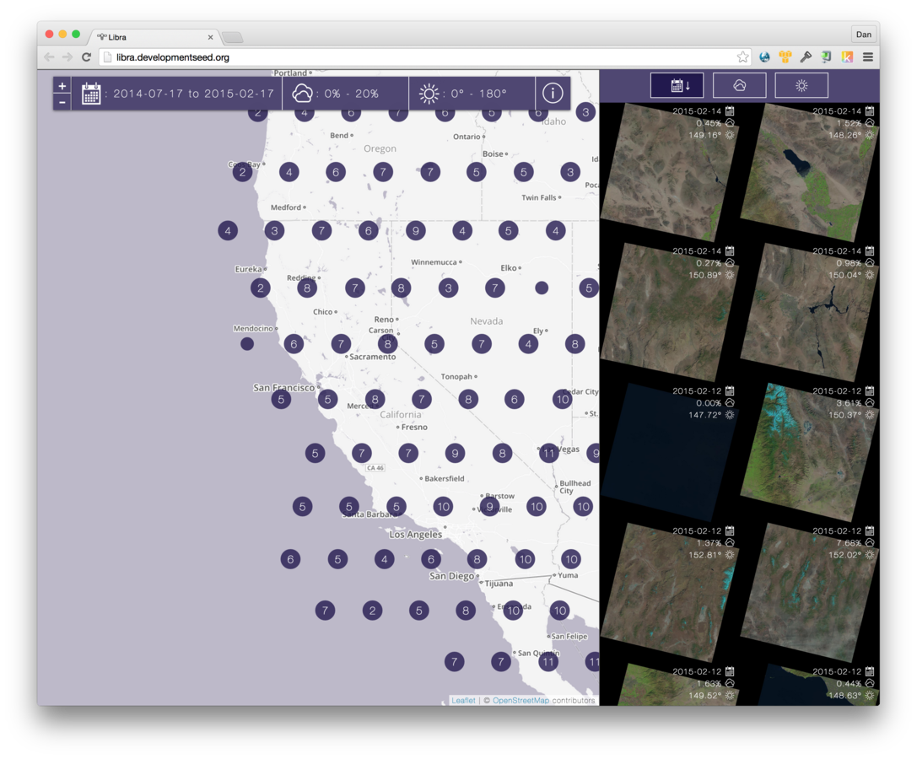917x759 pixels.
Task: Select marker 5 beside San Francisco label
Action: pos(281,400)
